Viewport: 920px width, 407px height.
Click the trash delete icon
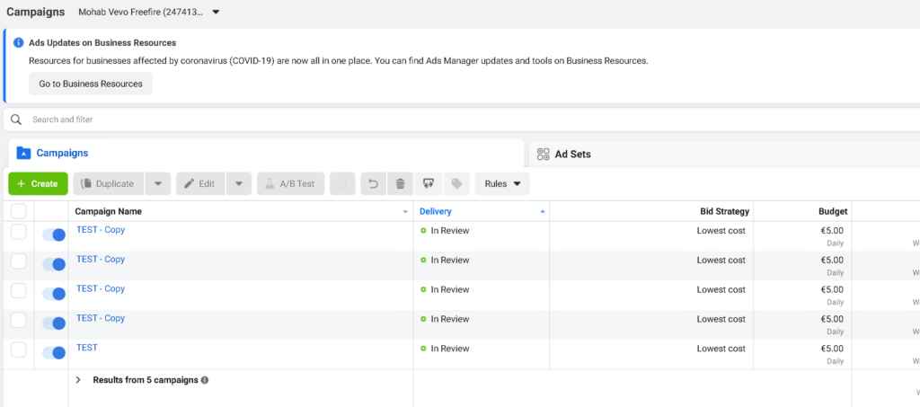click(401, 183)
